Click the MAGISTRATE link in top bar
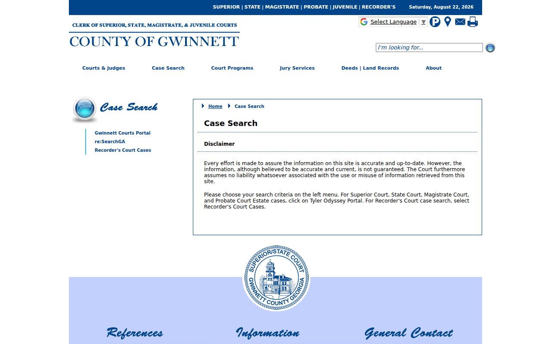Screen dimensions: 551x344 (282, 7)
